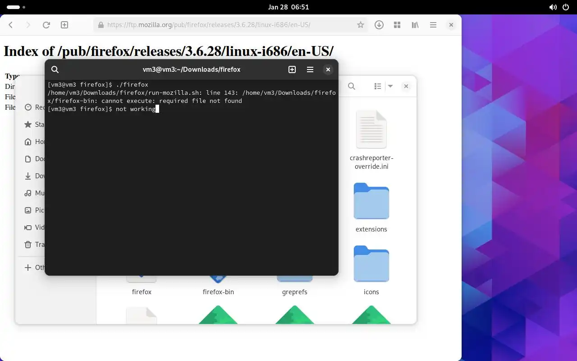Image resolution: width=577 pixels, height=361 pixels.
Task: Search in the terminal window
Action: [x=55, y=69]
